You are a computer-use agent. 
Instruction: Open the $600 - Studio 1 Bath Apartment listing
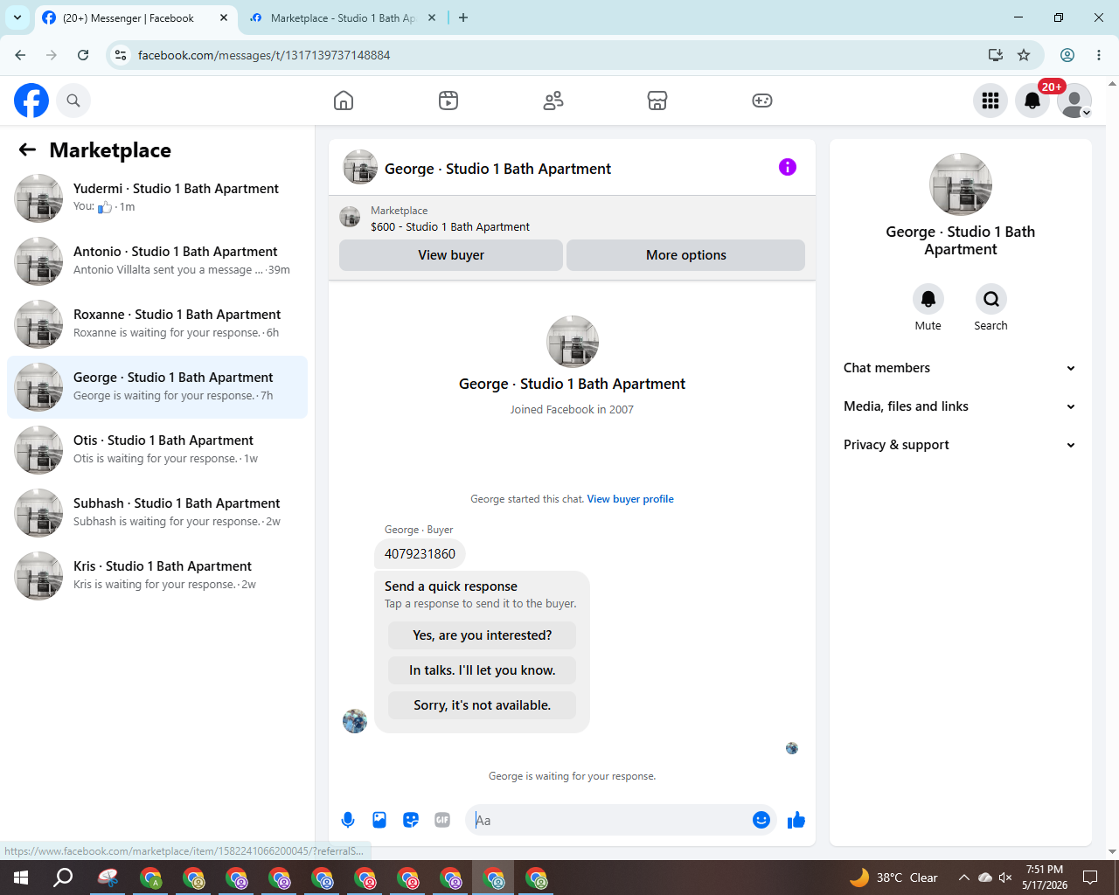pos(450,226)
